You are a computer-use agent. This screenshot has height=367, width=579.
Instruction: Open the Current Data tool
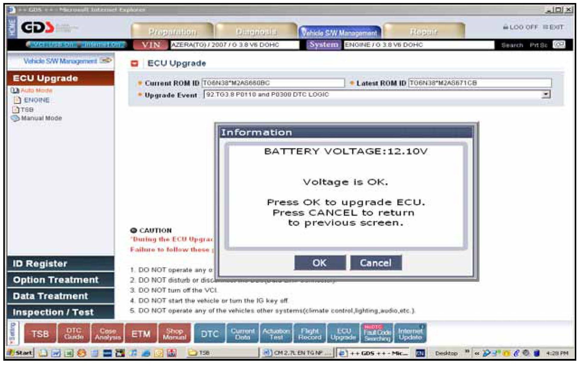242,334
